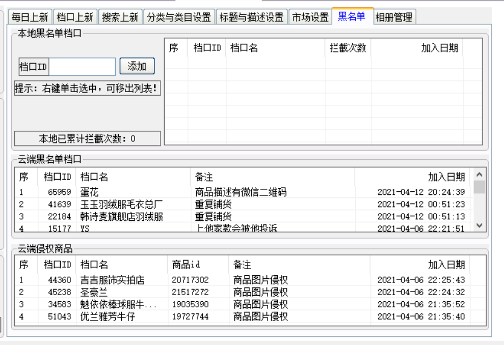Screen dimensions: 504x345
Task: Select the 吉吉服饰实拍店 row
Action: (x=250, y=280)
